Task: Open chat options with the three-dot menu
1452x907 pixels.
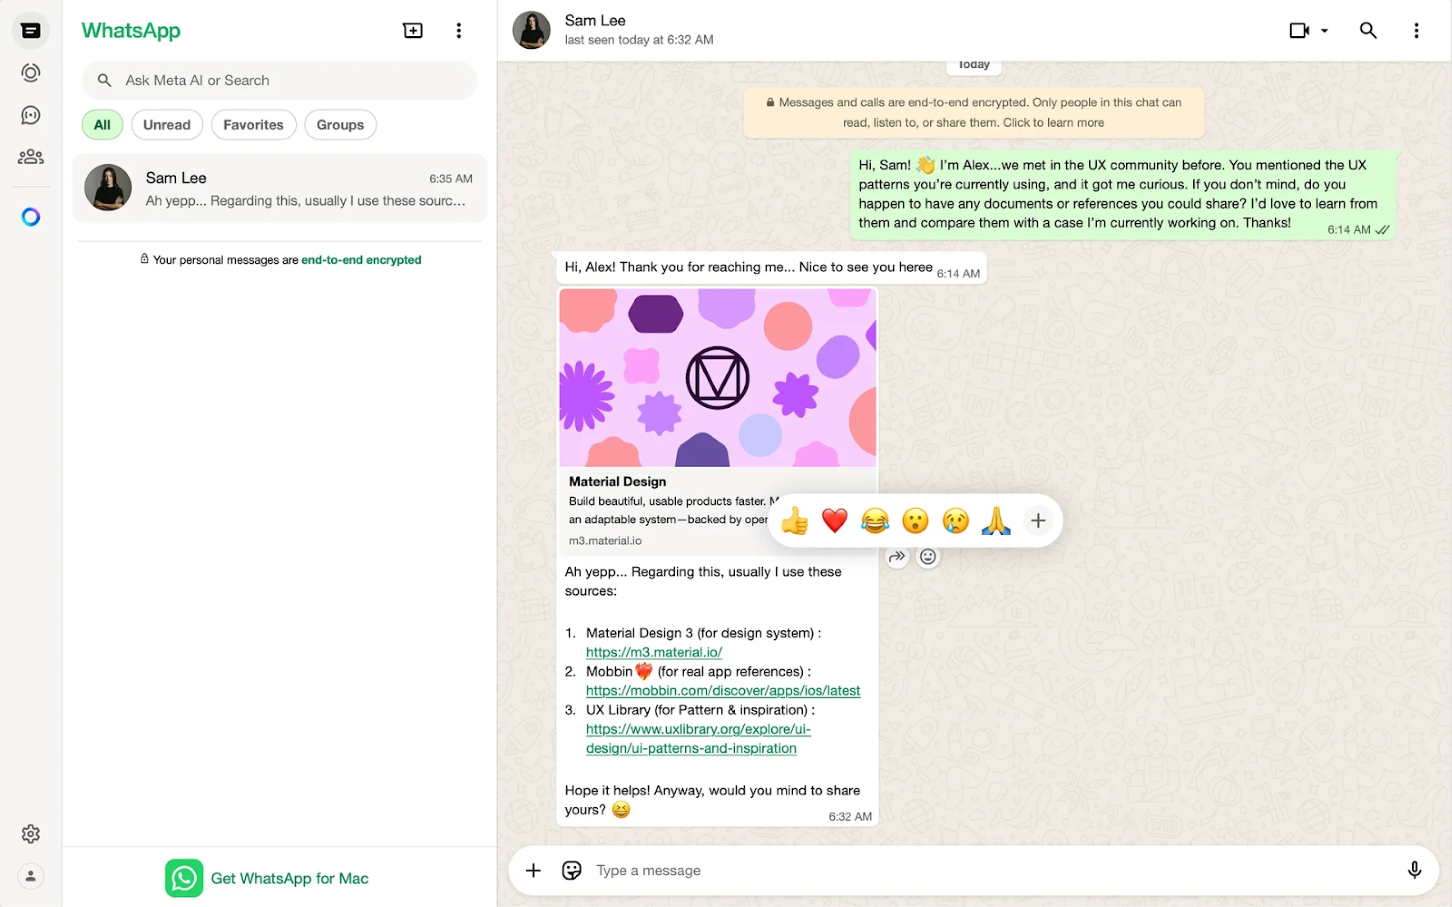Action: click(1415, 30)
